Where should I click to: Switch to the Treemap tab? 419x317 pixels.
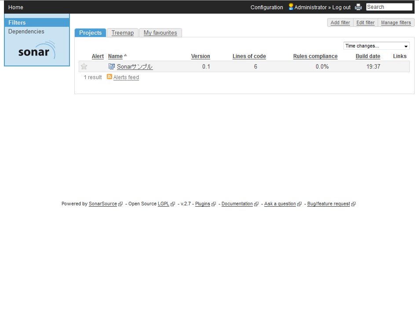coord(123,33)
